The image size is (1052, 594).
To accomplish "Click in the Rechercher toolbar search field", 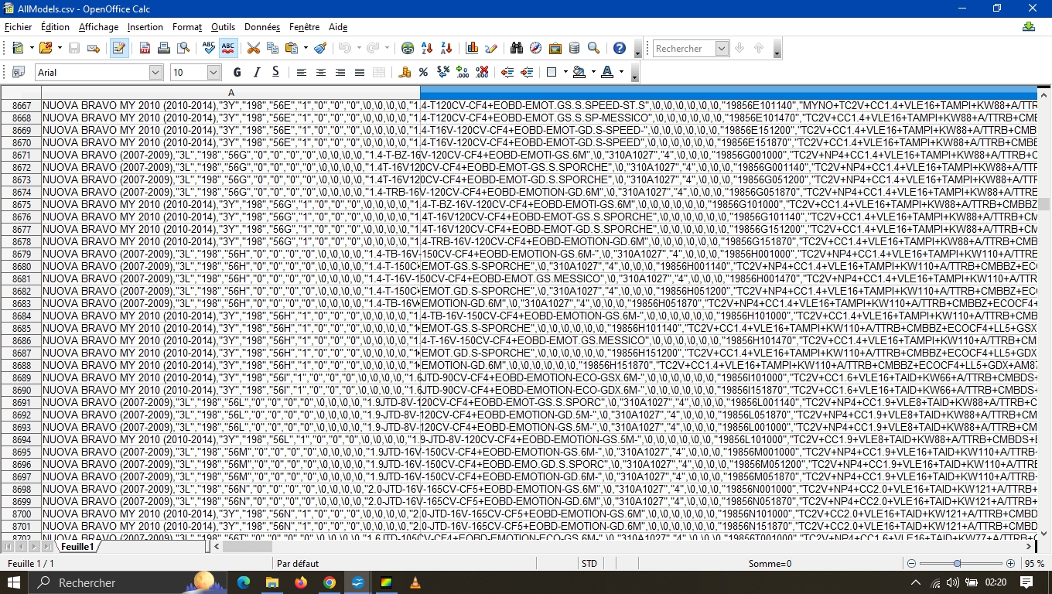I will click(685, 48).
